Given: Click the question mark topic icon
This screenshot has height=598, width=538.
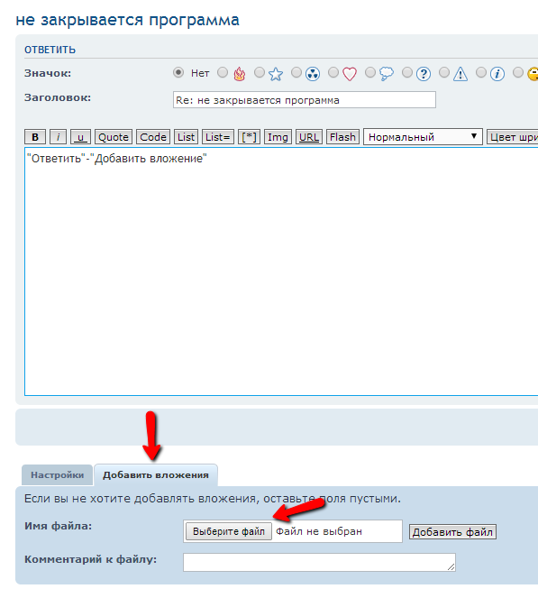Looking at the screenshot, I should coord(424,74).
